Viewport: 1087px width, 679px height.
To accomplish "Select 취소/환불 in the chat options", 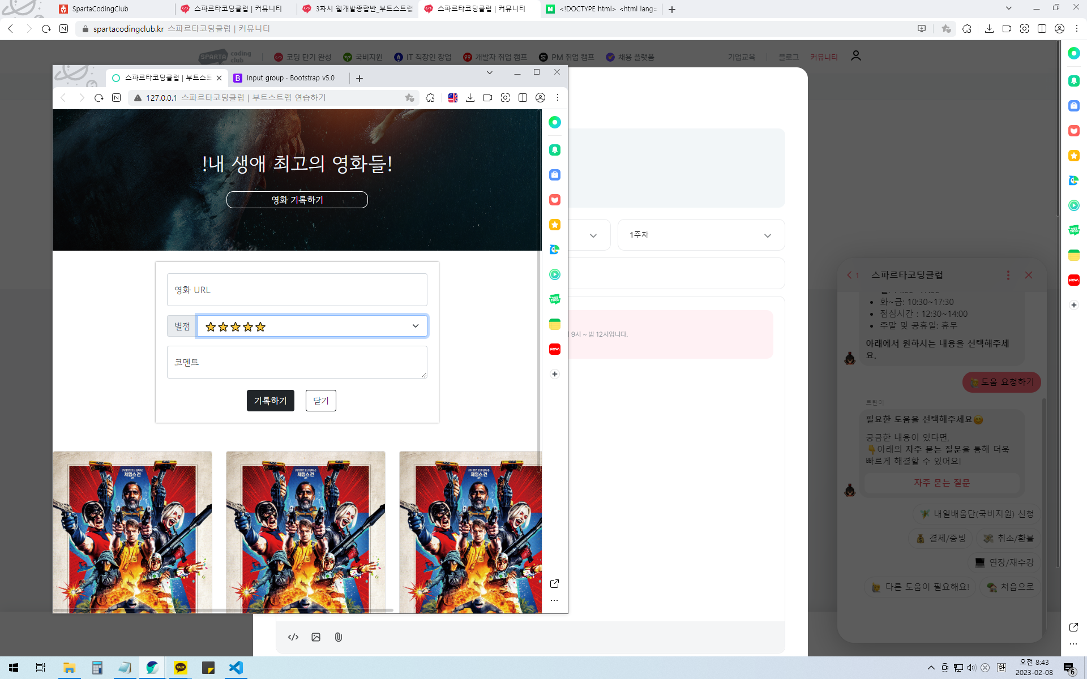I will [1008, 538].
